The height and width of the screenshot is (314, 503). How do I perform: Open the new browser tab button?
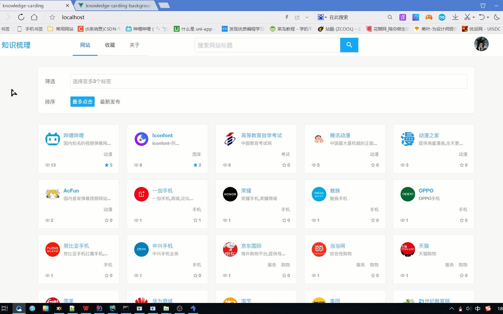[x=164, y=5]
